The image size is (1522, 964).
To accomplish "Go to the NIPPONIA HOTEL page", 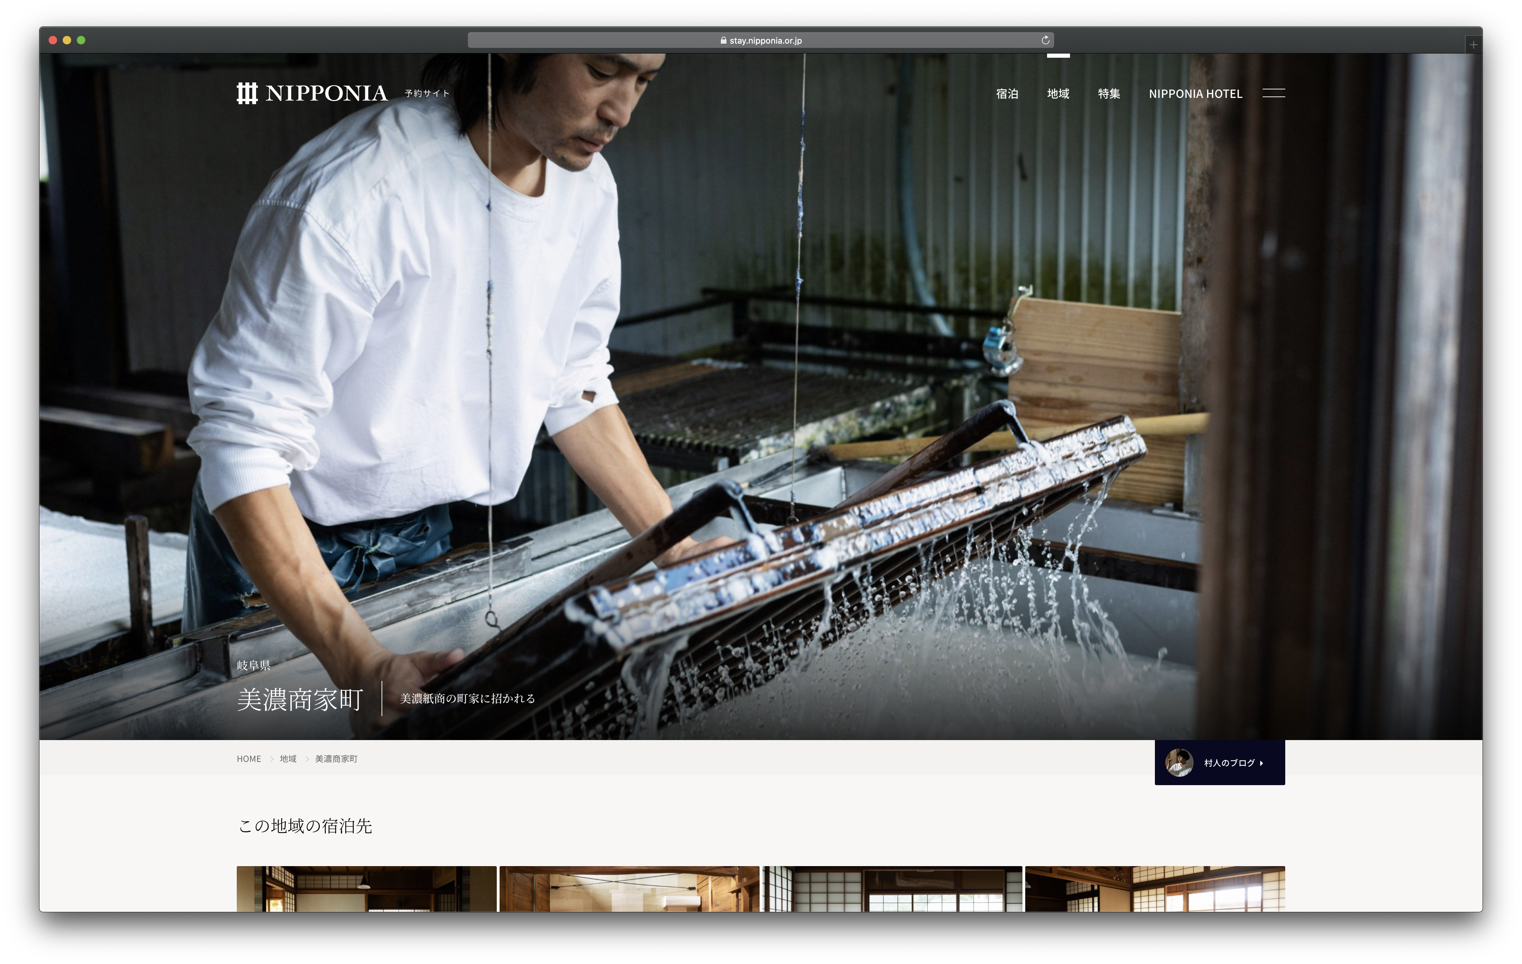I will pyautogui.click(x=1195, y=94).
